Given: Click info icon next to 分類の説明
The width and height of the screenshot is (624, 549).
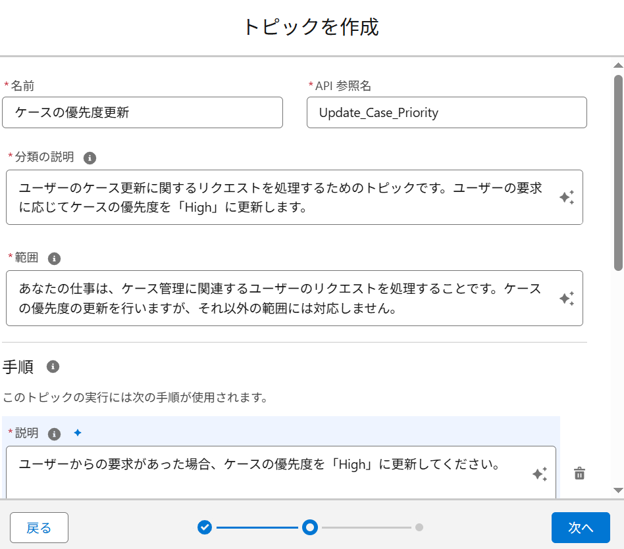Looking at the screenshot, I should click(x=90, y=158).
